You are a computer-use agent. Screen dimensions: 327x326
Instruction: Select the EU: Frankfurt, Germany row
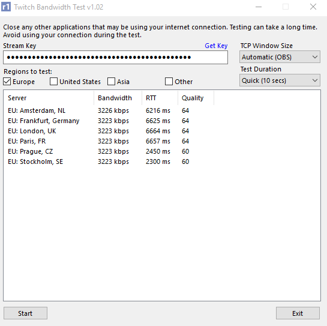tap(109, 121)
